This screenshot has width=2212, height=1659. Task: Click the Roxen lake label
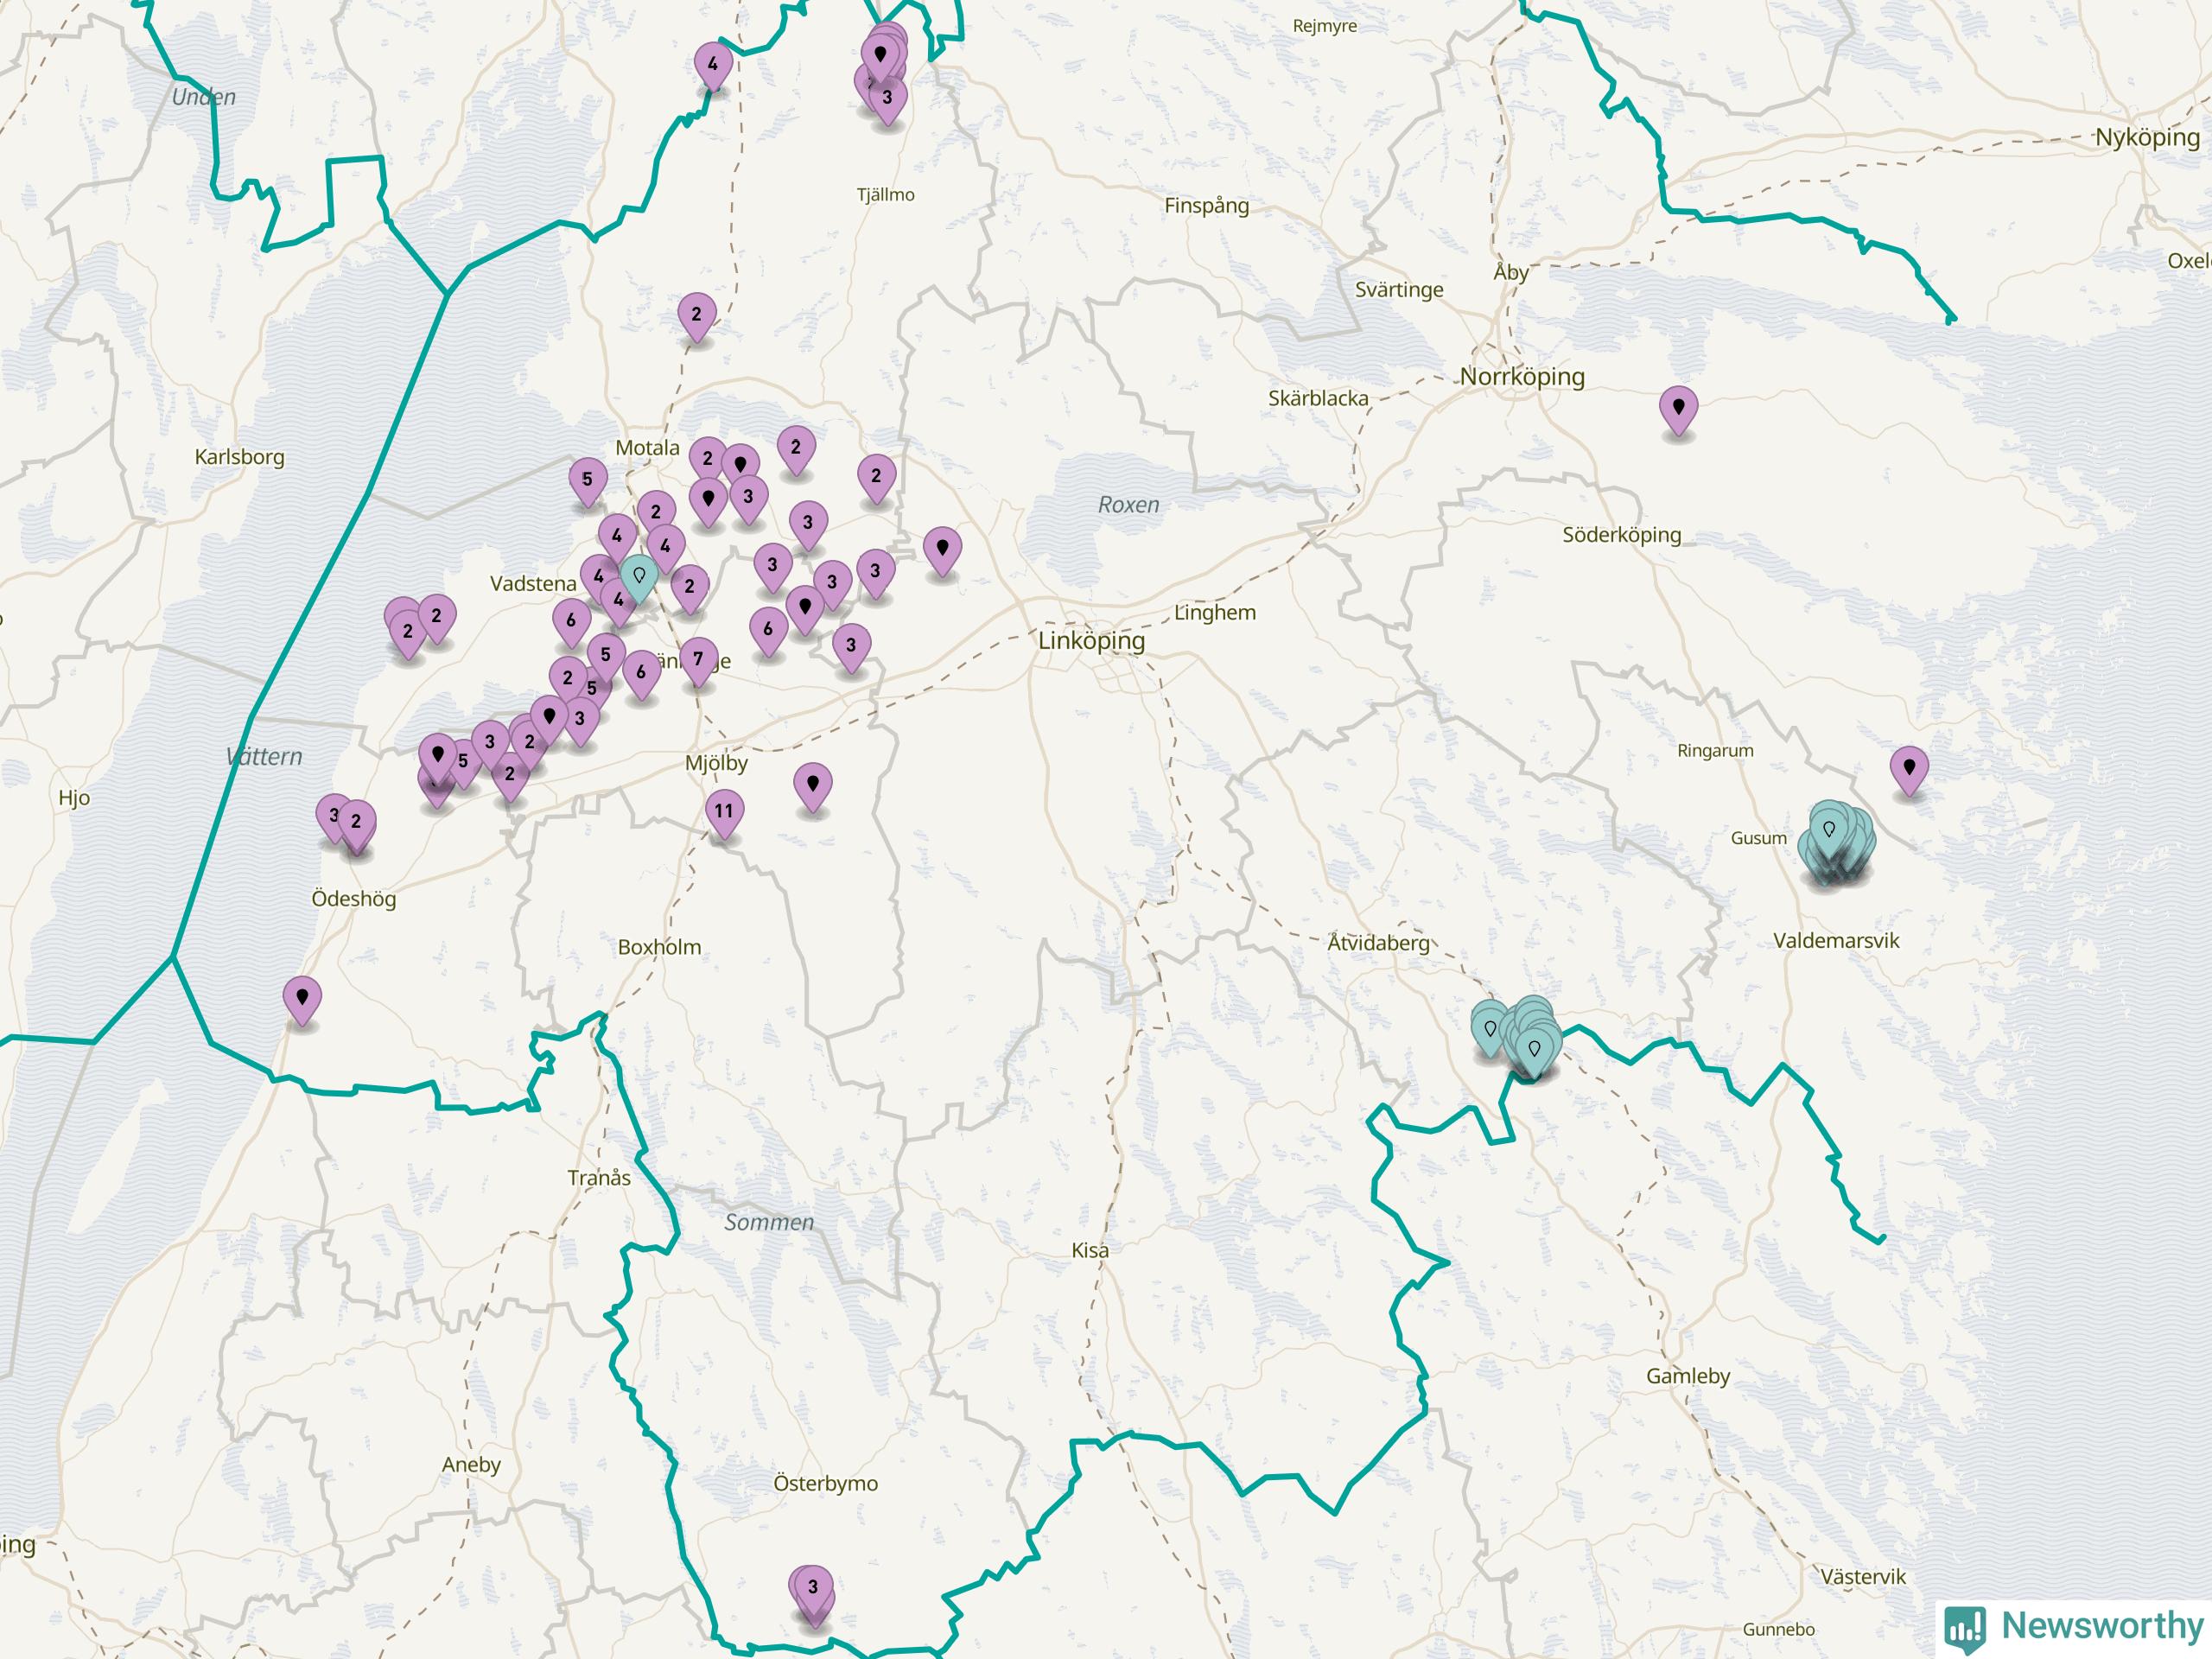[x=1129, y=505]
